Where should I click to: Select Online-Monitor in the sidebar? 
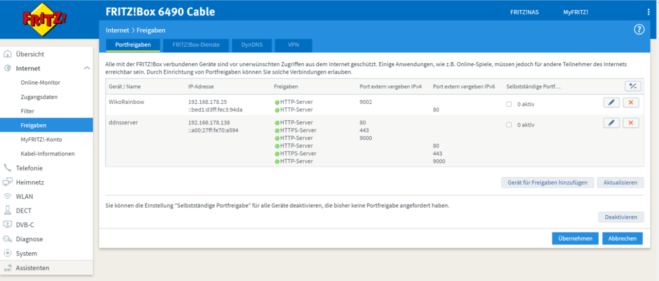click(40, 83)
